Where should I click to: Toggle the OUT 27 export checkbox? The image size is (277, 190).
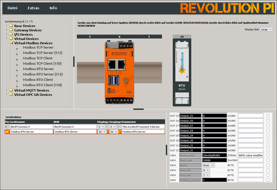click(268, 125)
